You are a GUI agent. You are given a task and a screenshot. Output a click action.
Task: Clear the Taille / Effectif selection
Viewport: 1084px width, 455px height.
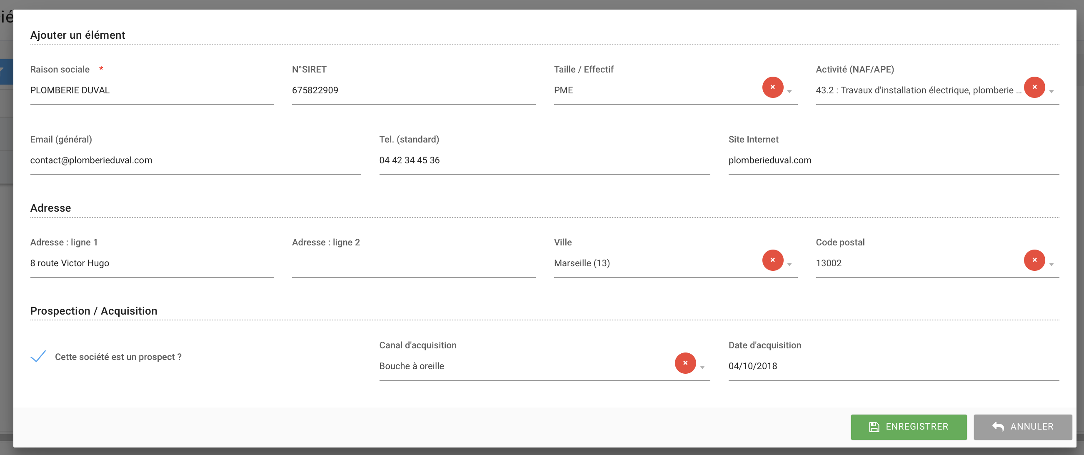coord(773,87)
